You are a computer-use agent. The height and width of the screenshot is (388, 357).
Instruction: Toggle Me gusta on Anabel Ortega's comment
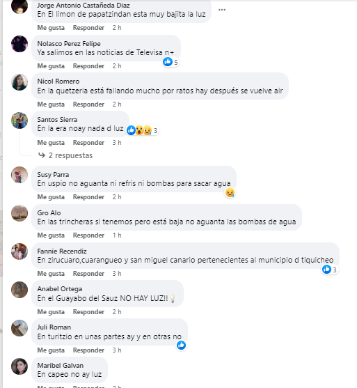pyautogui.click(x=51, y=312)
